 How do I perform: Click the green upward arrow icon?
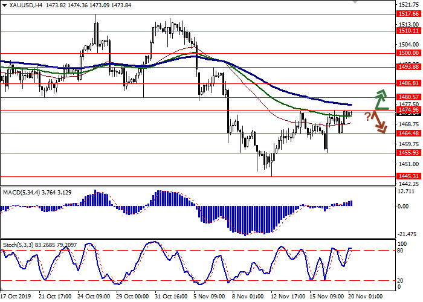coord(380,99)
